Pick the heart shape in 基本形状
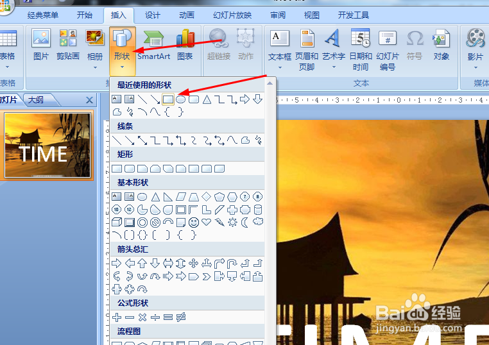 click(206, 223)
